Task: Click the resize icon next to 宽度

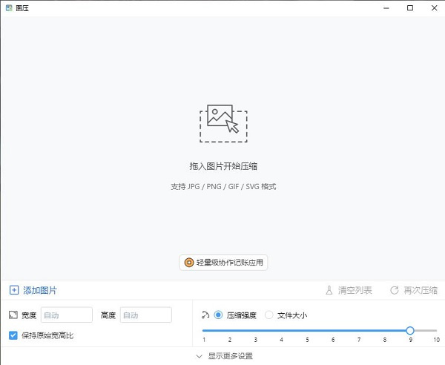Action: click(13, 315)
